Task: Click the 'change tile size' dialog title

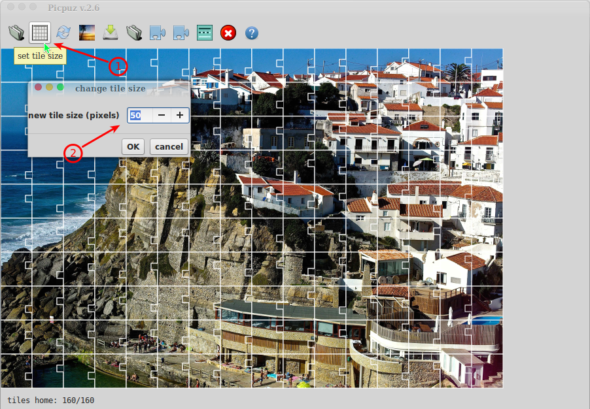Action: (x=111, y=88)
